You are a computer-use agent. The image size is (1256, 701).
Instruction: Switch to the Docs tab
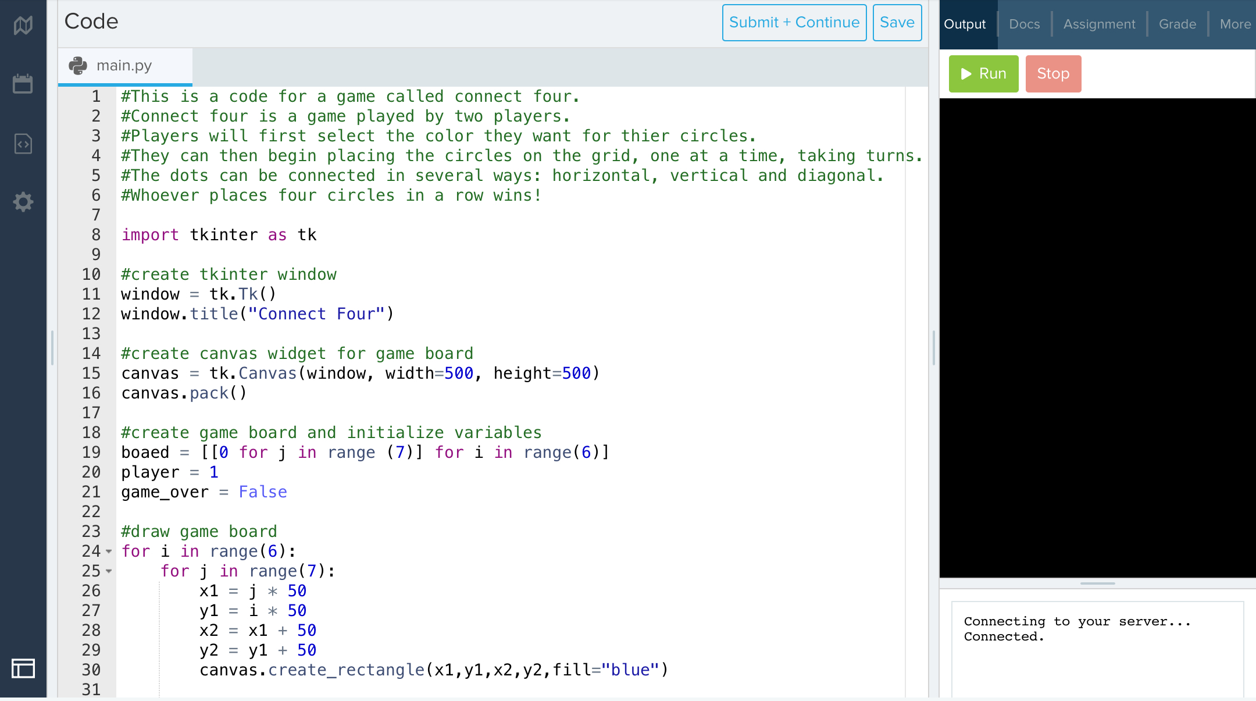pos(1024,24)
